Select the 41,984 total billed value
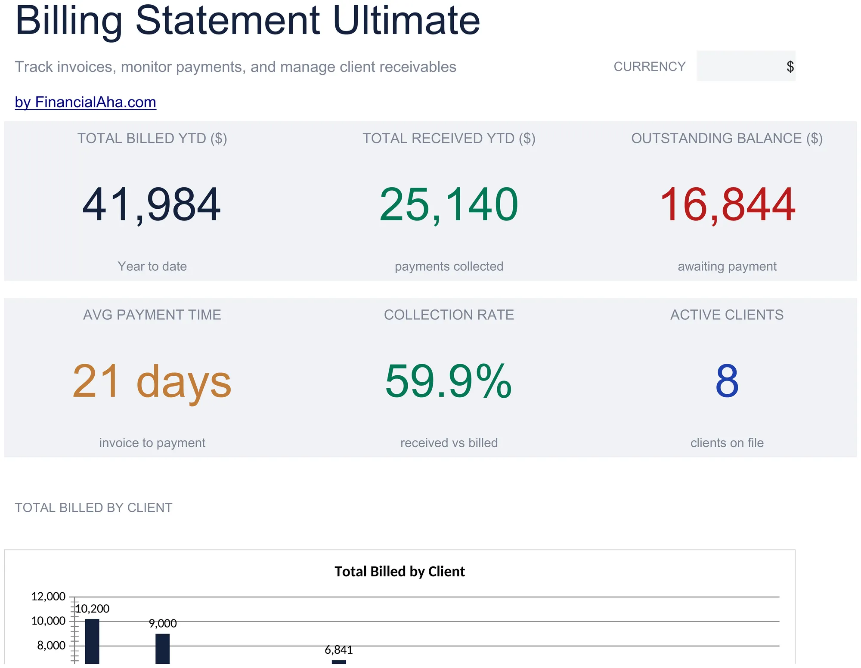The width and height of the screenshot is (861, 668). click(152, 205)
